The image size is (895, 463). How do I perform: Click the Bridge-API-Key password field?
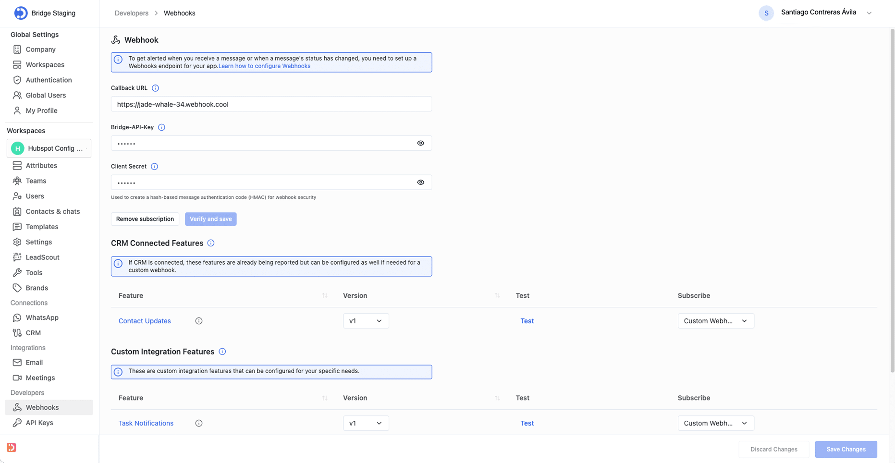coord(271,143)
